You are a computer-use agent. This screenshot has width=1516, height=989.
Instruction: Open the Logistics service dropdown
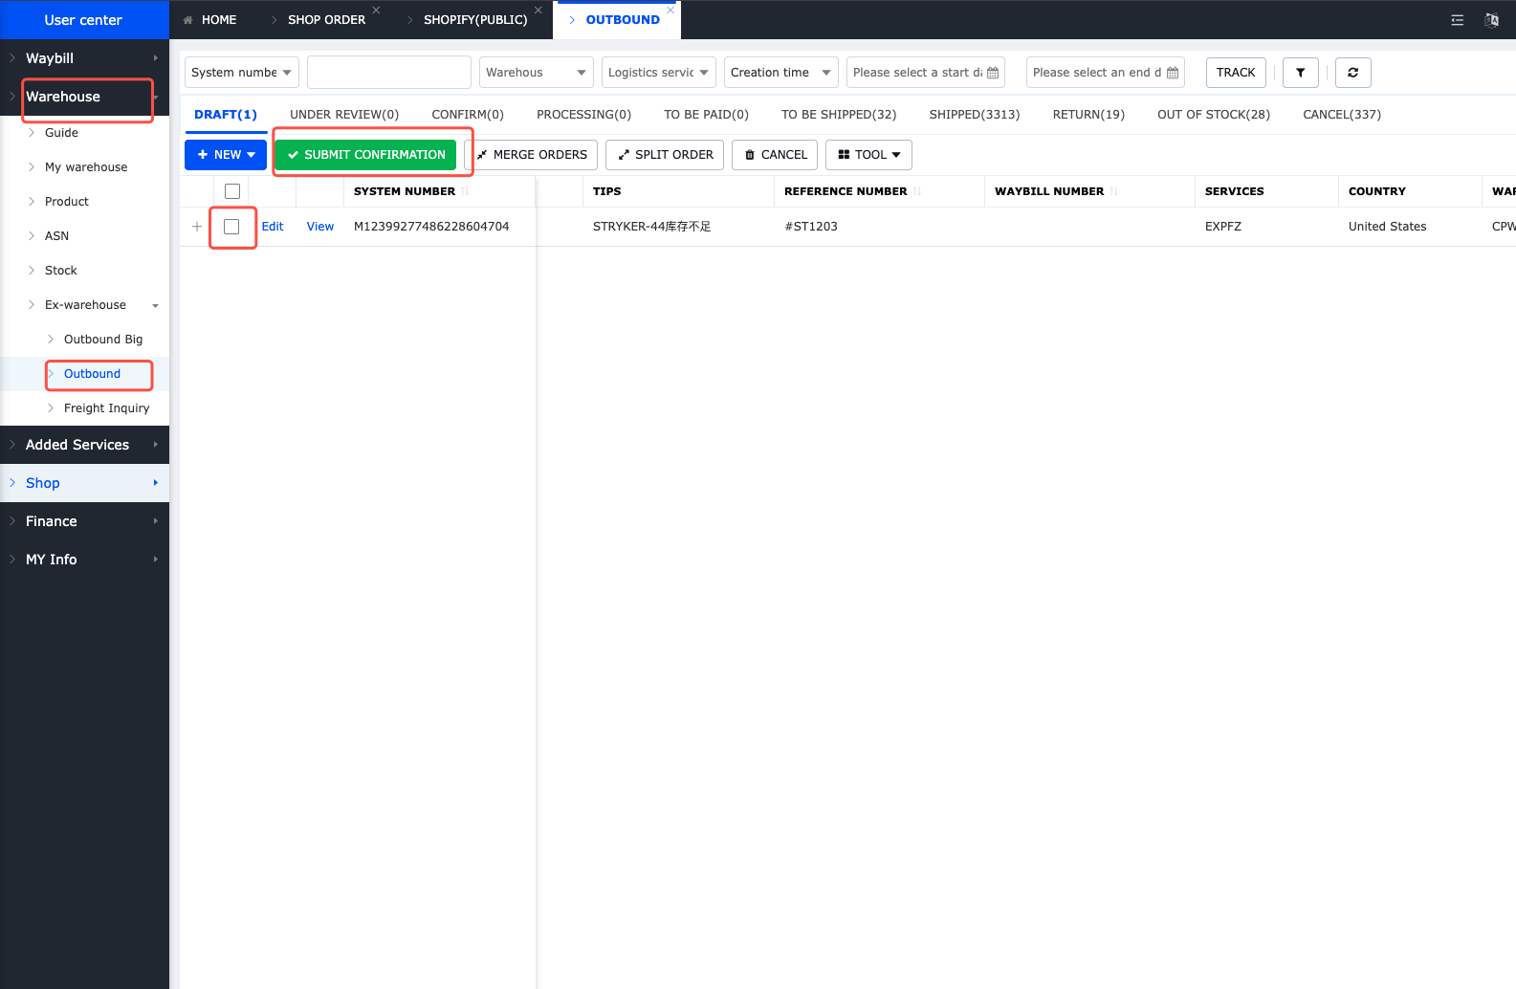coord(659,73)
